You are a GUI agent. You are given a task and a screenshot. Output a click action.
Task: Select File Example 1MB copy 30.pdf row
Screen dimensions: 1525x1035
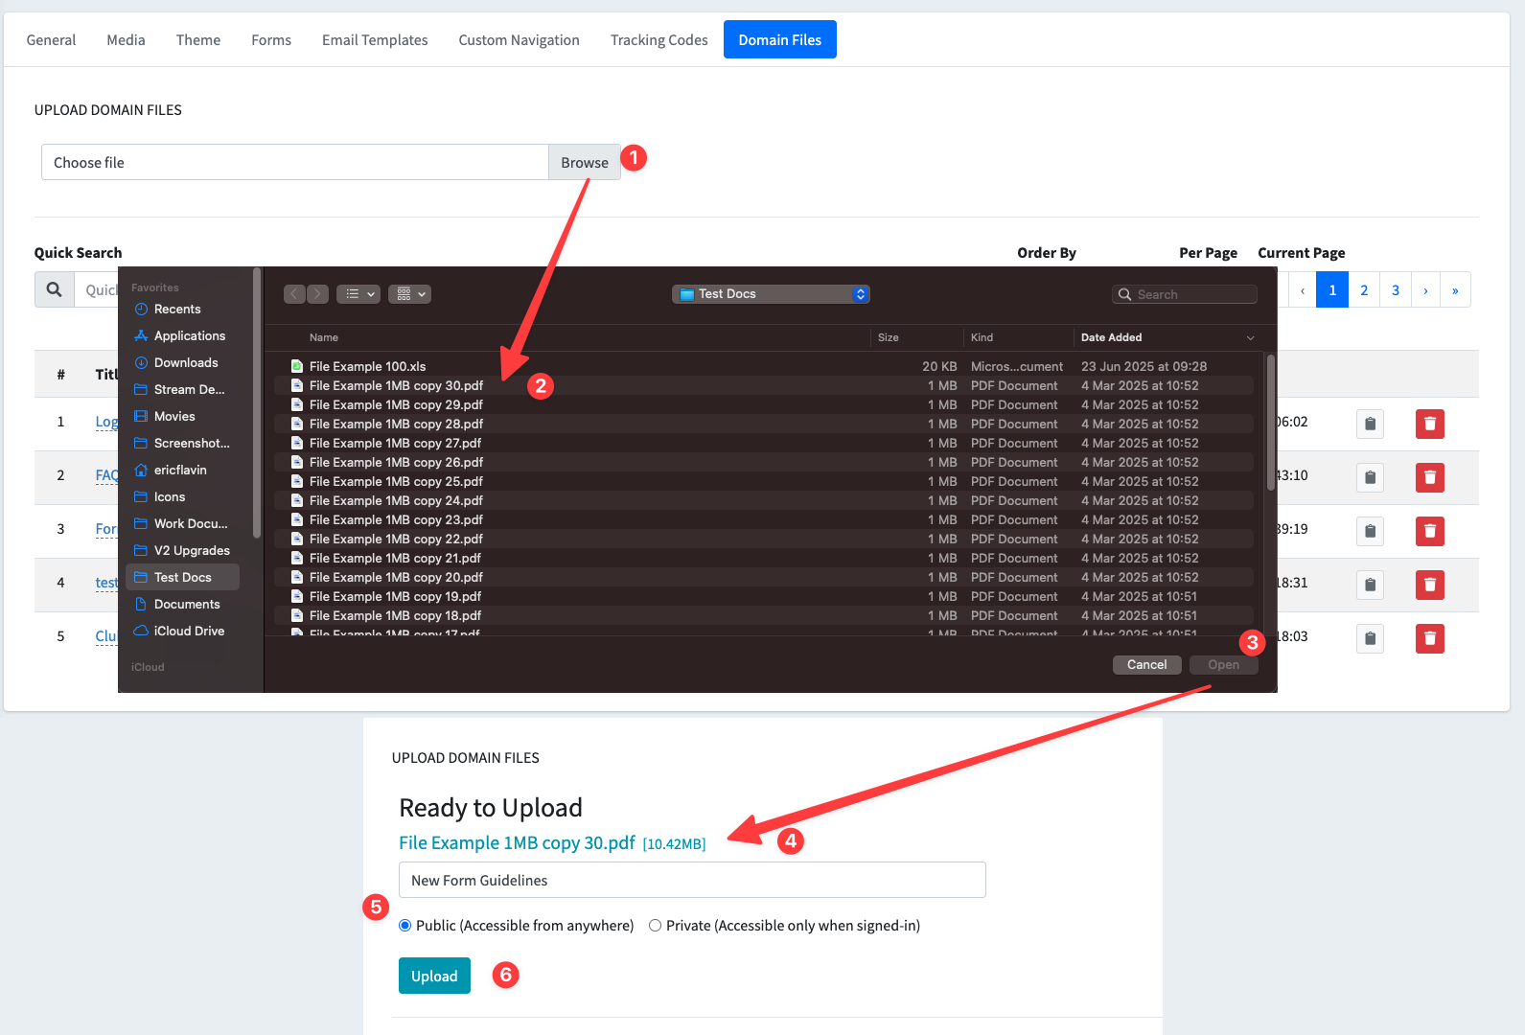point(763,385)
